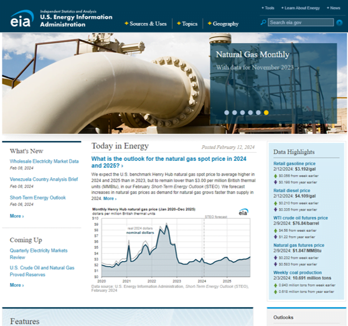
Task: Open Retail diesel price link
Action: coord(291,191)
